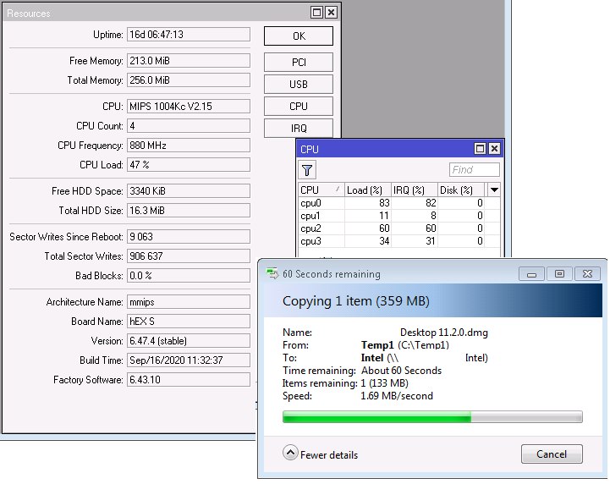610x484 pixels.
Task: Click OK in the Resources window
Action: pos(299,36)
